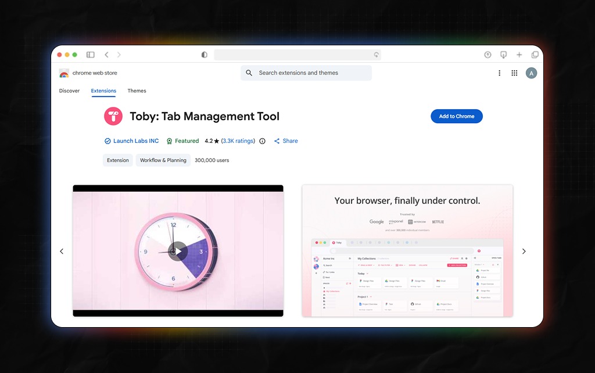595x373 pixels.
Task: Show tab overview icon
Action: coord(535,55)
